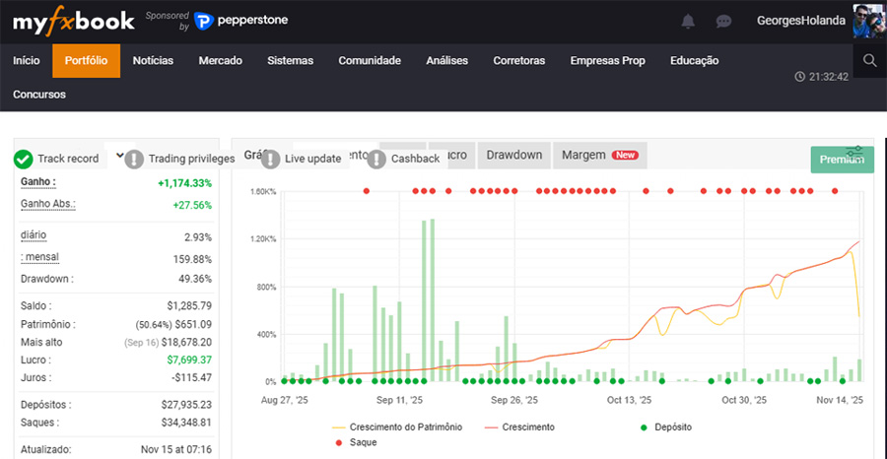Viewport: 887px width, 459px height.
Task: Click the Trading privileges warning icon
Action: click(134, 159)
